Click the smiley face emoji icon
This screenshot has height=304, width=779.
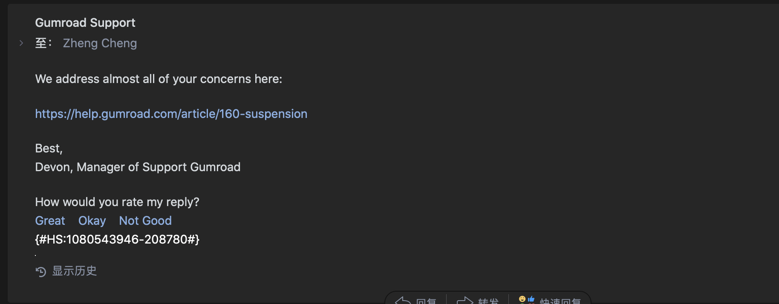tap(522, 299)
